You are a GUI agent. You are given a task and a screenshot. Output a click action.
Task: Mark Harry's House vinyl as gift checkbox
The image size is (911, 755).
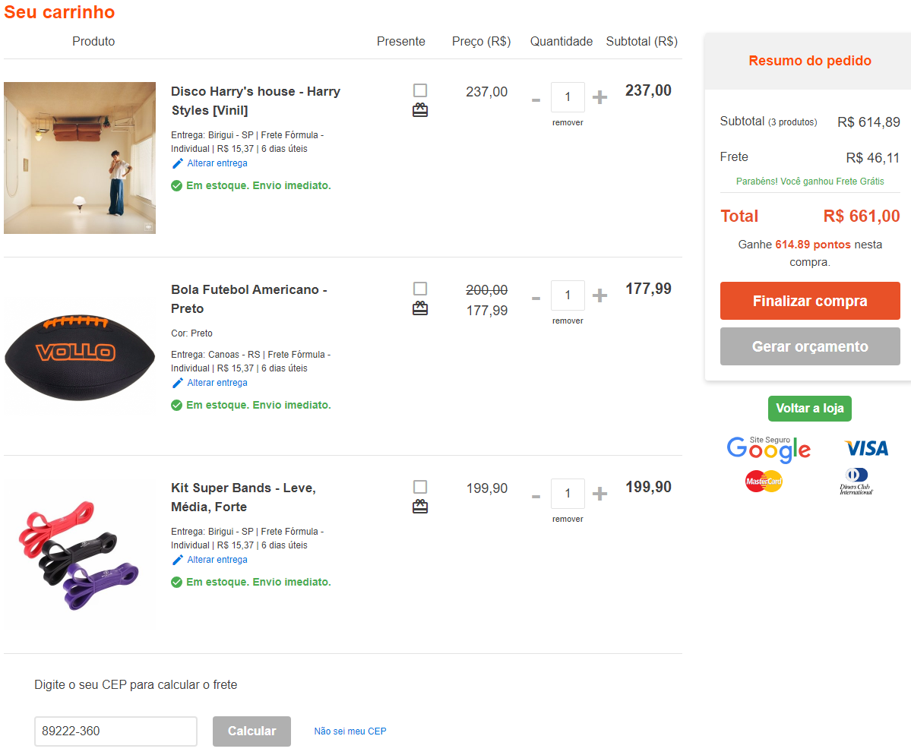420,90
